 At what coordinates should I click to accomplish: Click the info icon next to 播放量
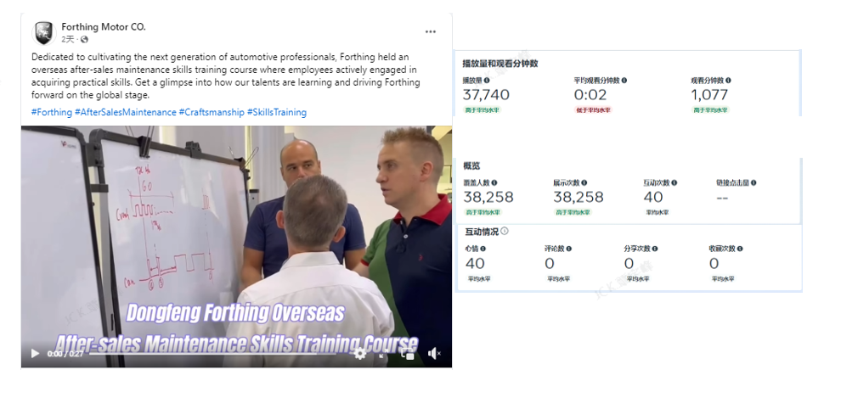click(x=487, y=81)
